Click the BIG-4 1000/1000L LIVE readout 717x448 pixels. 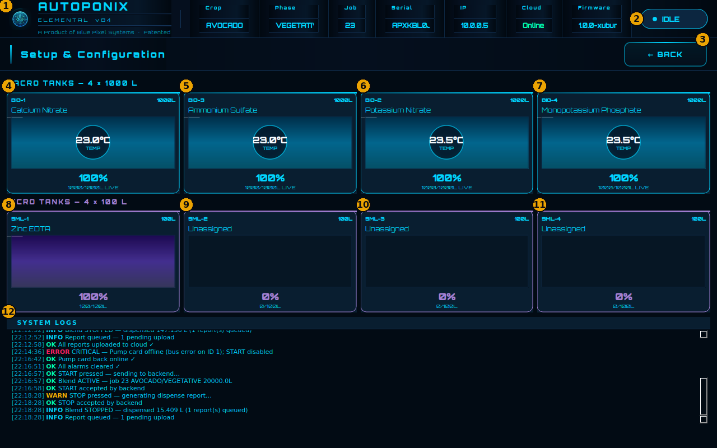(x=623, y=188)
